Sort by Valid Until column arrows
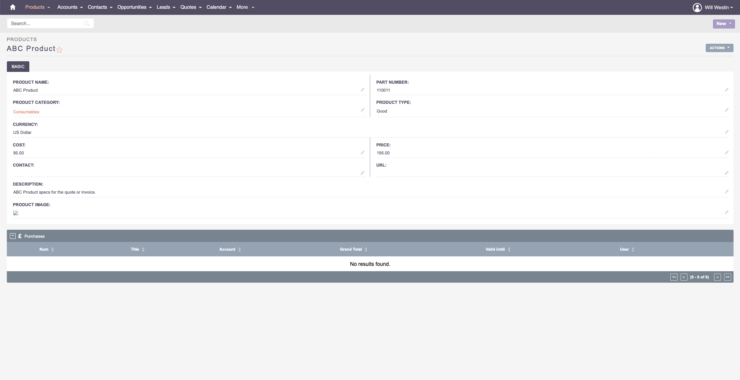The height and width of the screenshot is (380, 740). click(509, 250)
